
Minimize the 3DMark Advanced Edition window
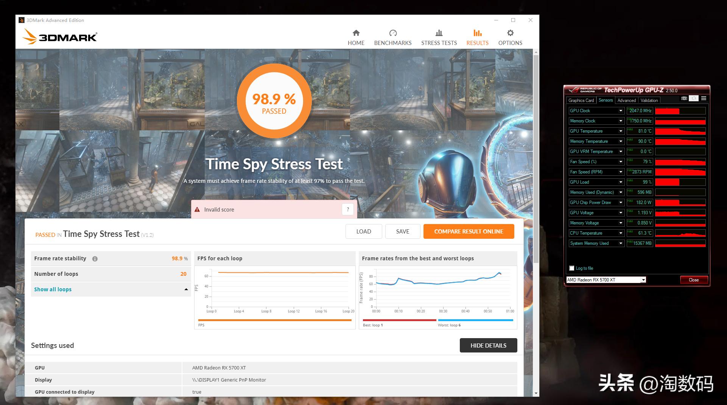[496, 20]
